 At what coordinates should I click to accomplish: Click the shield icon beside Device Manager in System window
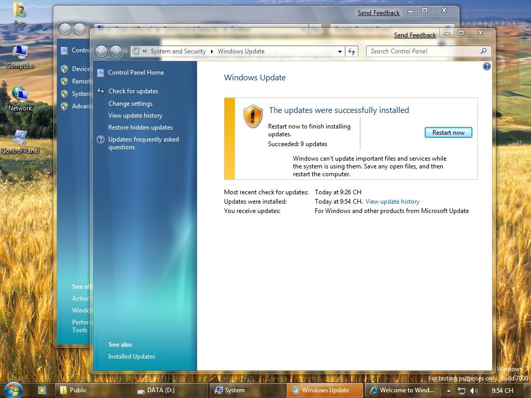64,69
